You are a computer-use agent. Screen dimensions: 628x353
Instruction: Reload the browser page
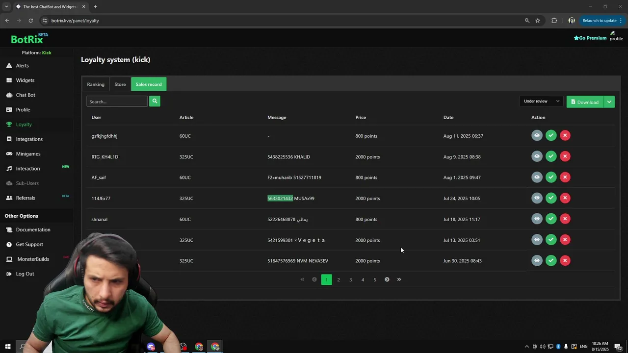pos(30,21)
